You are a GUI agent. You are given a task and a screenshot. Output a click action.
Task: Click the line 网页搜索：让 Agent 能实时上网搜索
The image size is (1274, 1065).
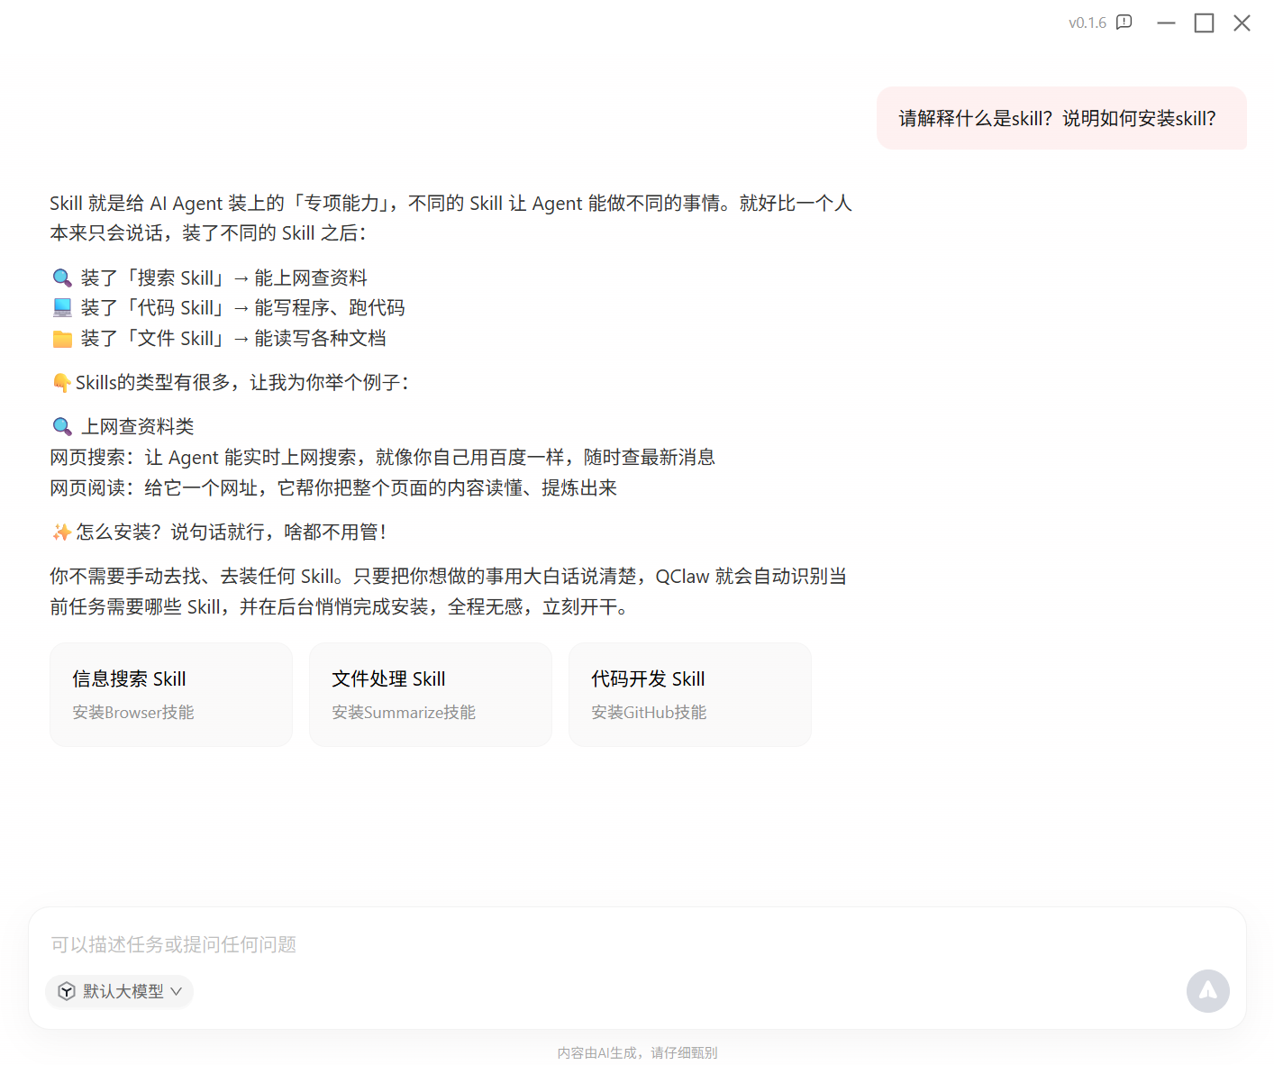pos(382,458)
